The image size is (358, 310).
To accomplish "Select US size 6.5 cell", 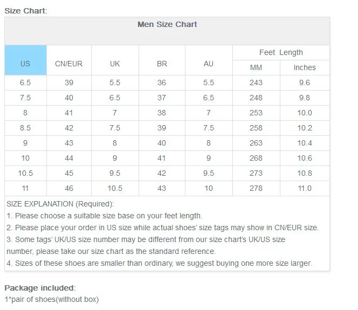I will click(x=25, y=82).
